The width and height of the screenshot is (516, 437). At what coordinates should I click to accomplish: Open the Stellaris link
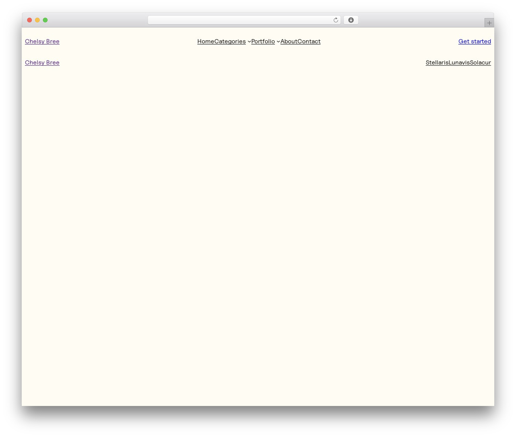[x=437, y=62]
